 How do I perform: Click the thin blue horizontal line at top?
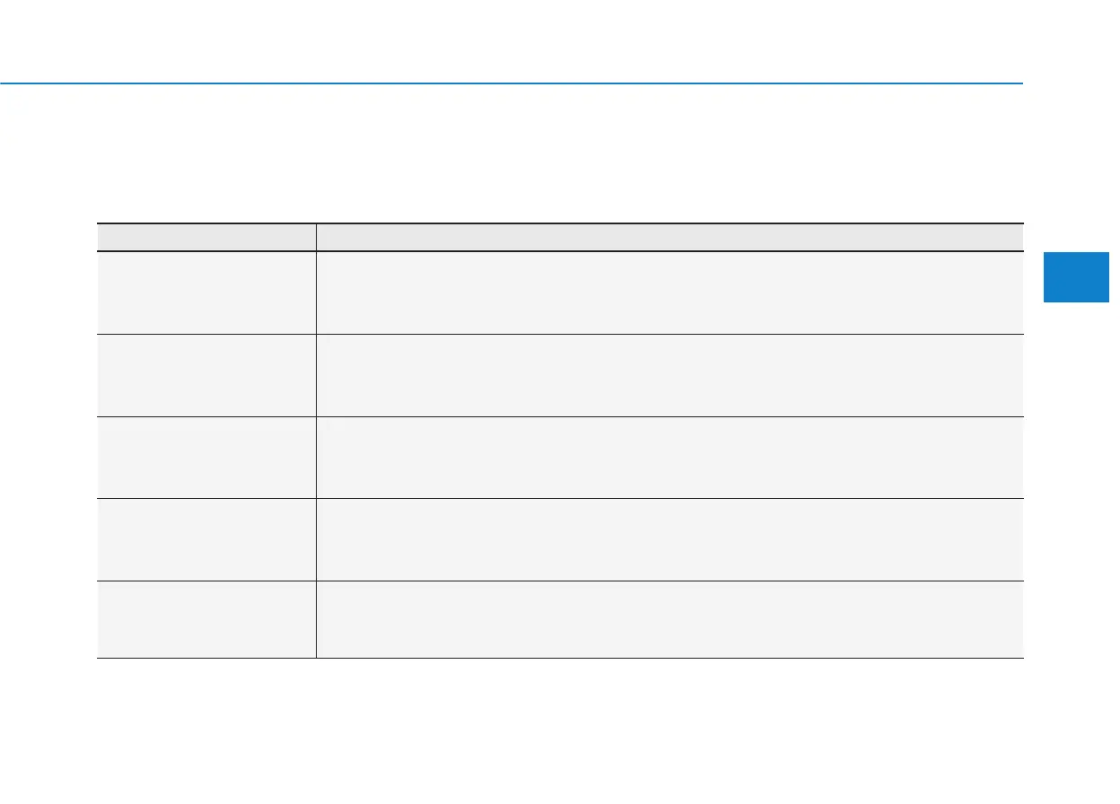(512, 83)
